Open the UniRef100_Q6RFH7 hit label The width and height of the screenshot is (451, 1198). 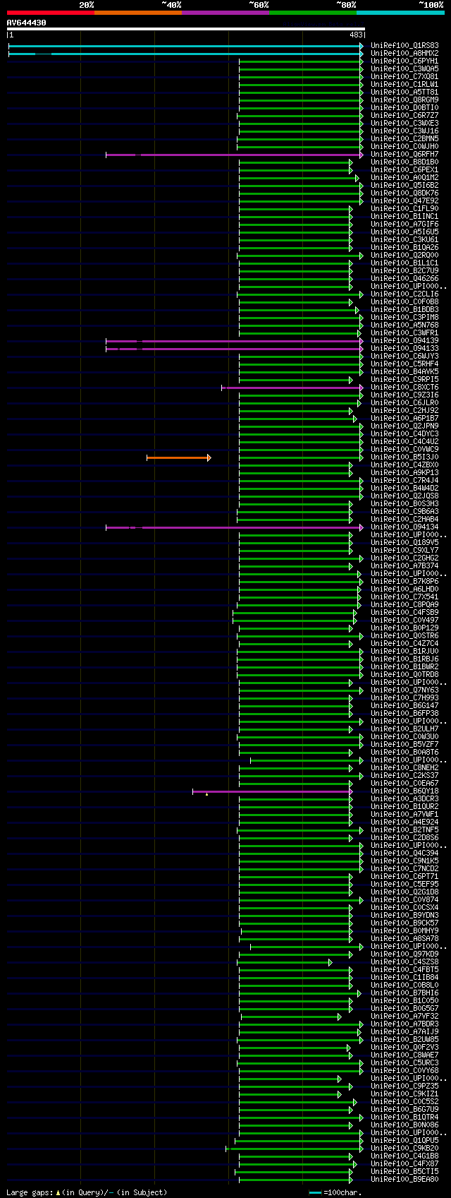404,155
